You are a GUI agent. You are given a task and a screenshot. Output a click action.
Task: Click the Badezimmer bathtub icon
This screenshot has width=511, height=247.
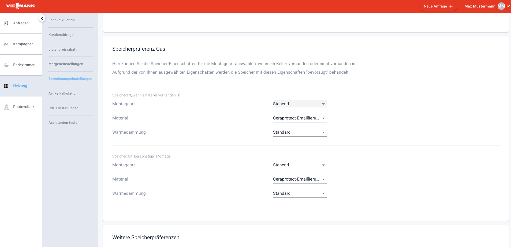point(6,65)
